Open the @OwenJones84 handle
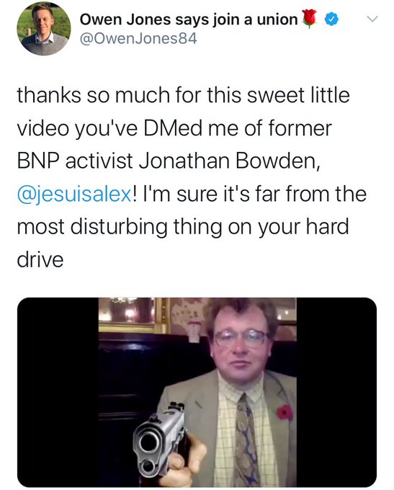Screen dimensions: 394x490 point(138,39)
